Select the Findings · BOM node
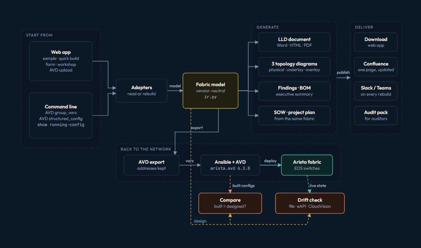The width and height of the screenshot is (421, 248). (x=294, y=91)
